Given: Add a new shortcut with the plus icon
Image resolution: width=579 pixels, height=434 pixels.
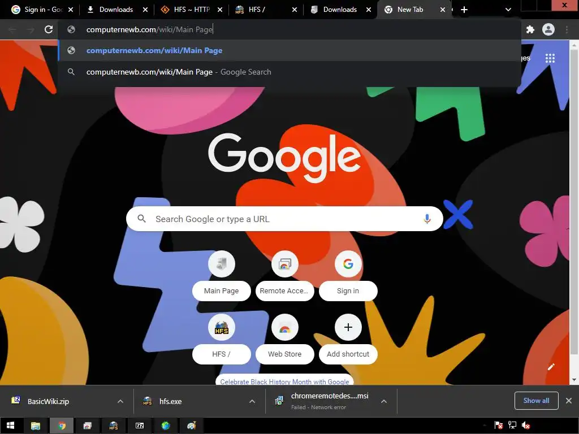Looking at the screenshot, I should point(348,327).
